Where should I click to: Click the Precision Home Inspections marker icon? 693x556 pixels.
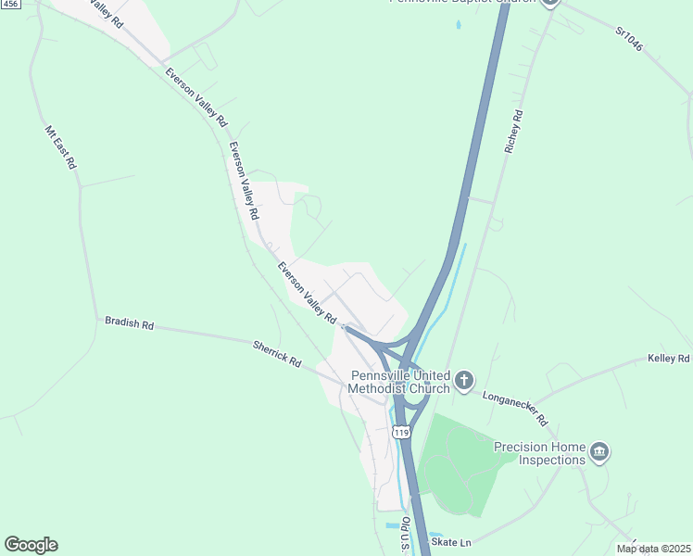point(599,451)
